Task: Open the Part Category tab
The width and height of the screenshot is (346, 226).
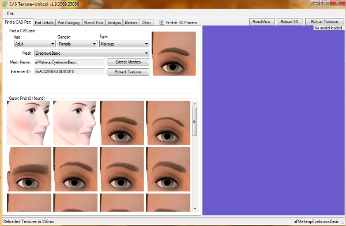Action: point(69,22)
